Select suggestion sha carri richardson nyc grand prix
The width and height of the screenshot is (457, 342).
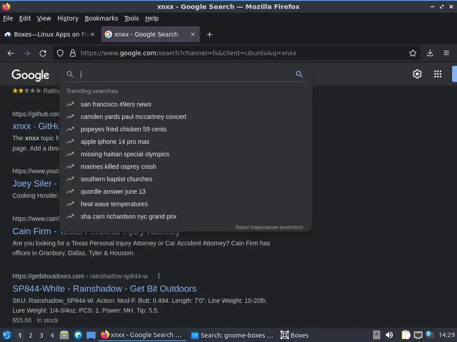[186, 217]
